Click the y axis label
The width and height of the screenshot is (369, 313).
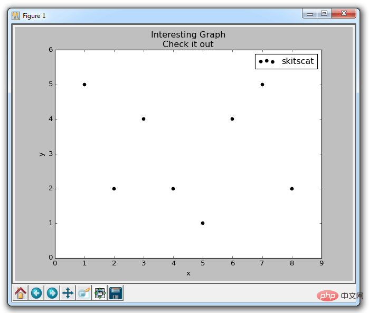point(42,154)
